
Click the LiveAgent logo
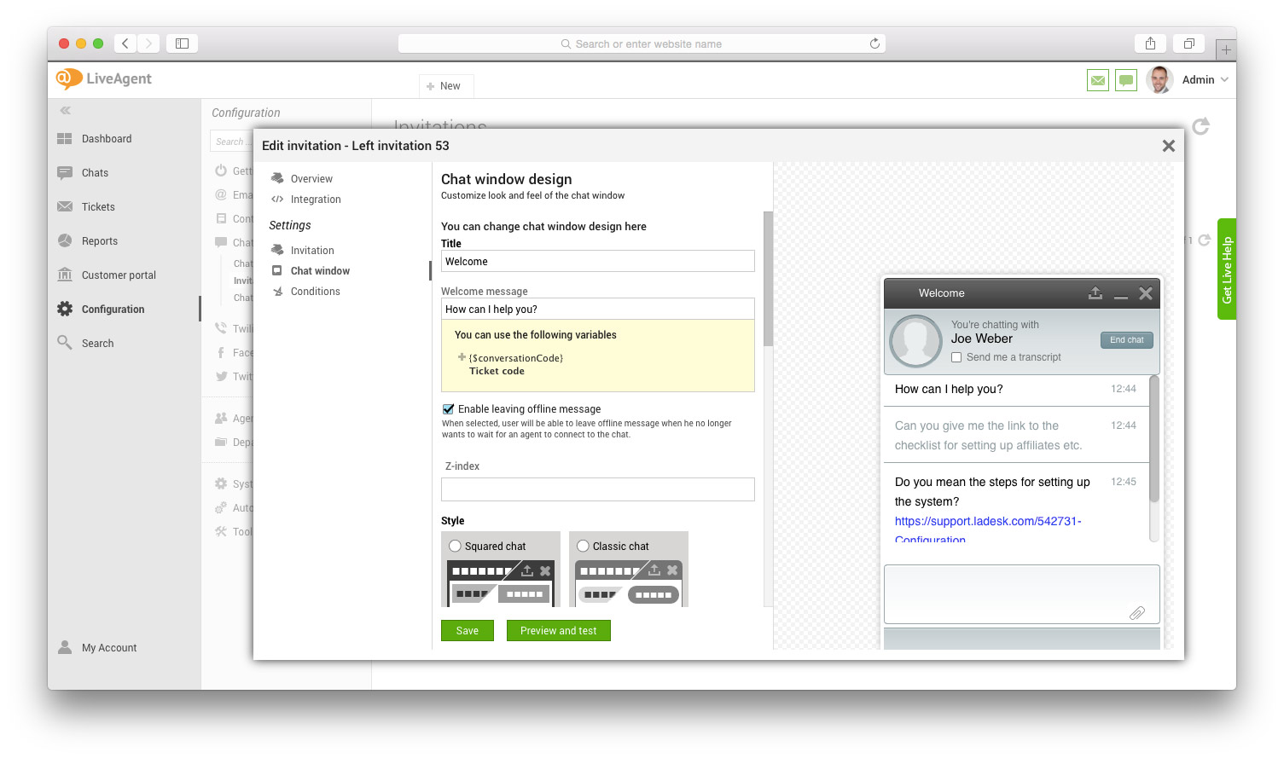(x=103, y=79)
